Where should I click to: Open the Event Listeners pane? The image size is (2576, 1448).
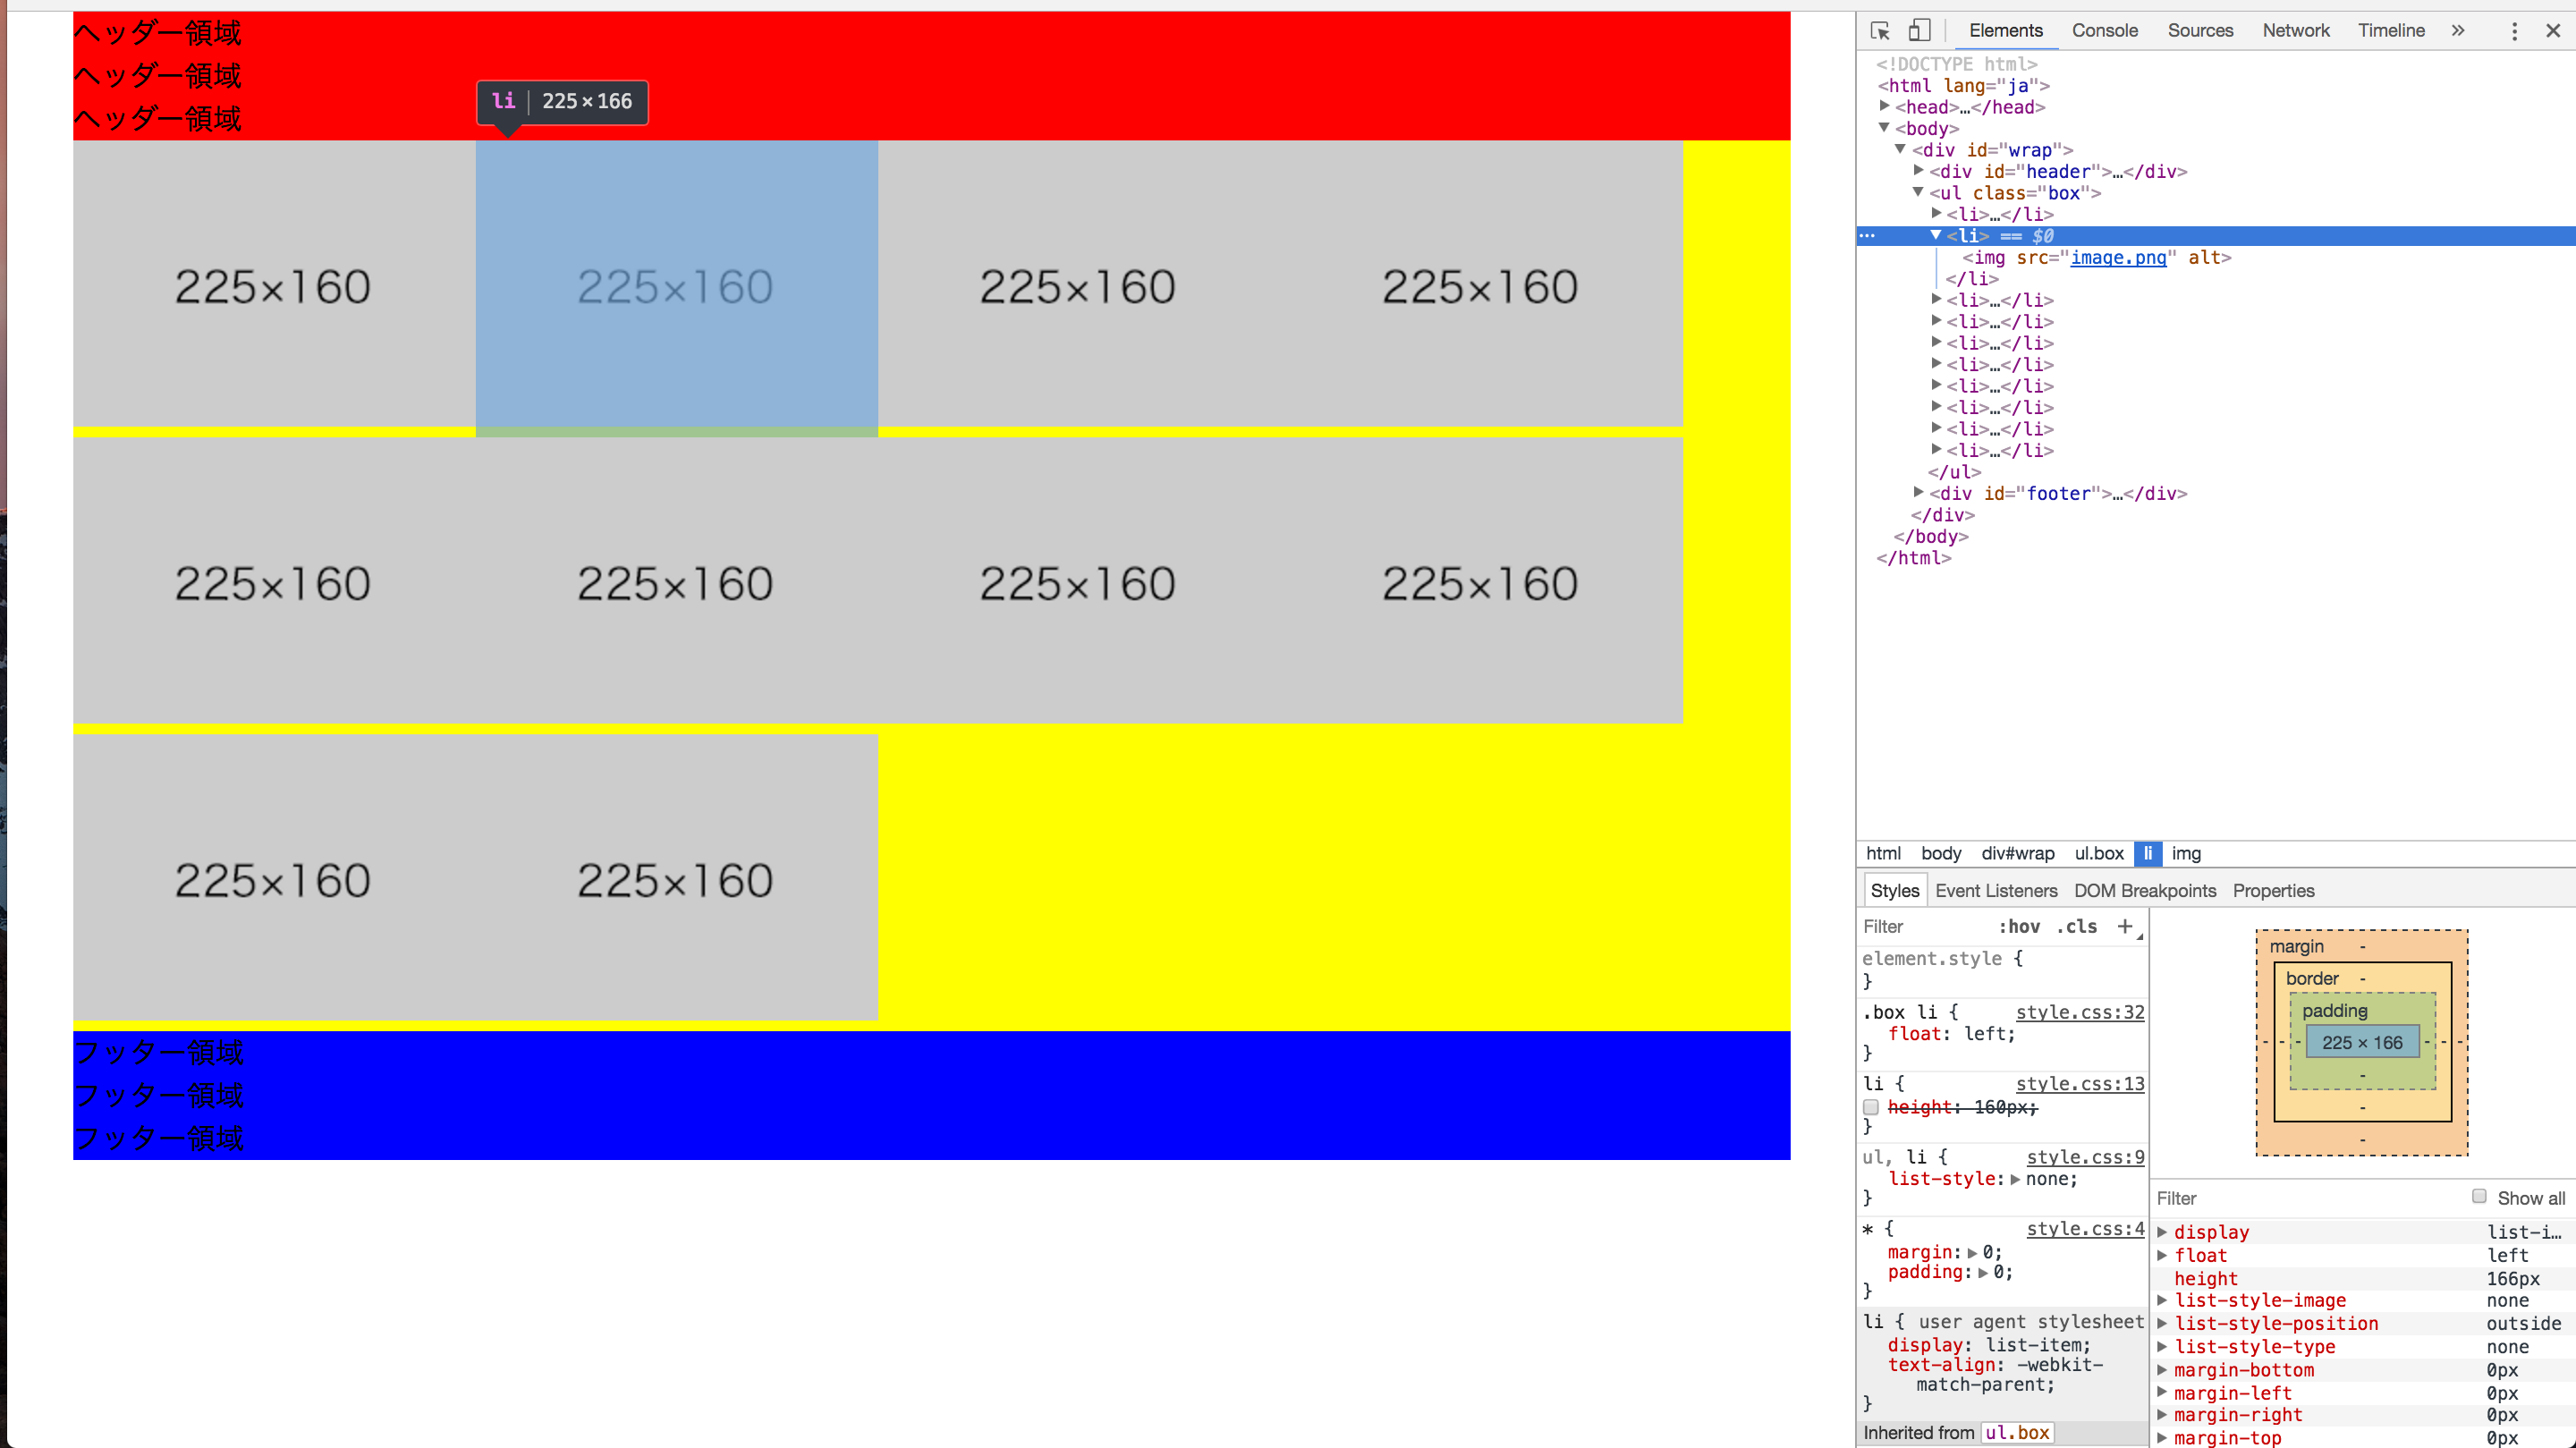[1996, 890]
